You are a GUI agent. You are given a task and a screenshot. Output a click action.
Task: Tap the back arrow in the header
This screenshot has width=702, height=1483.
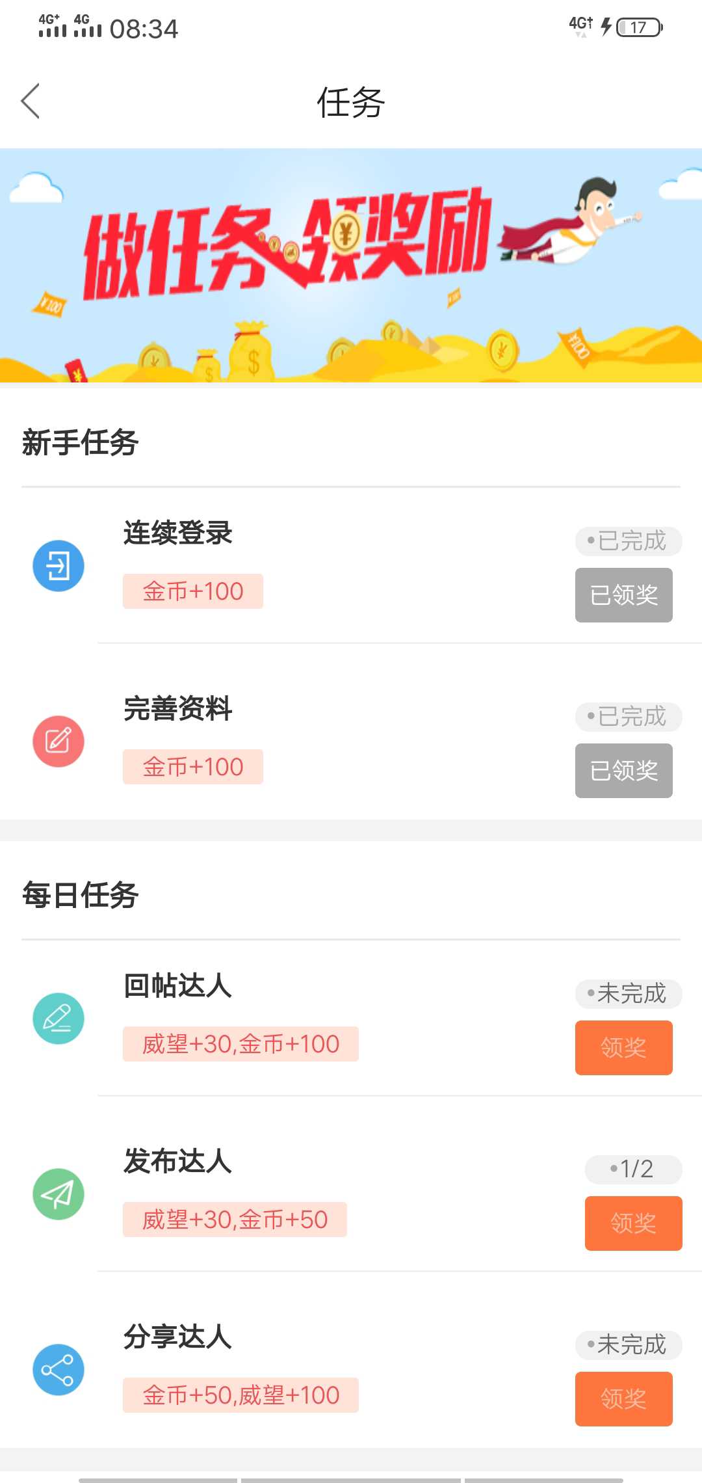click(31, 101)
